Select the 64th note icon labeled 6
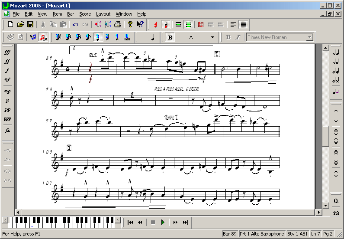The image size is (344, 239). click(68, 37)
